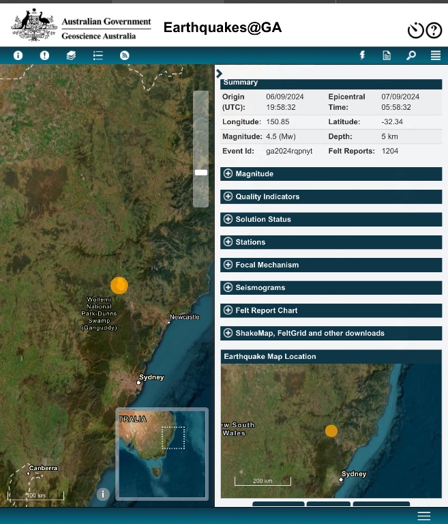Click the stopwatch timer icon in the header
The height and width of the screenshot is (524, 448).
point(415,31)
